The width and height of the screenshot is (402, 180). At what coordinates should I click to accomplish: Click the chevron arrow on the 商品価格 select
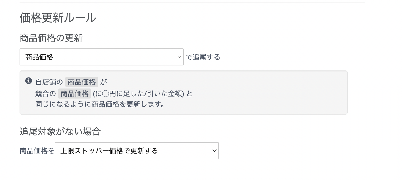coord(179,57)
